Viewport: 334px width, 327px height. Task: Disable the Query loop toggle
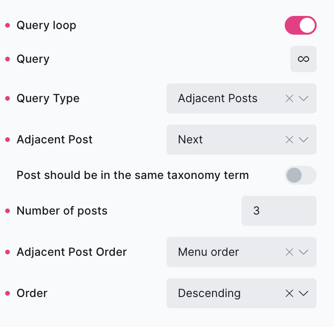[301, 25]
